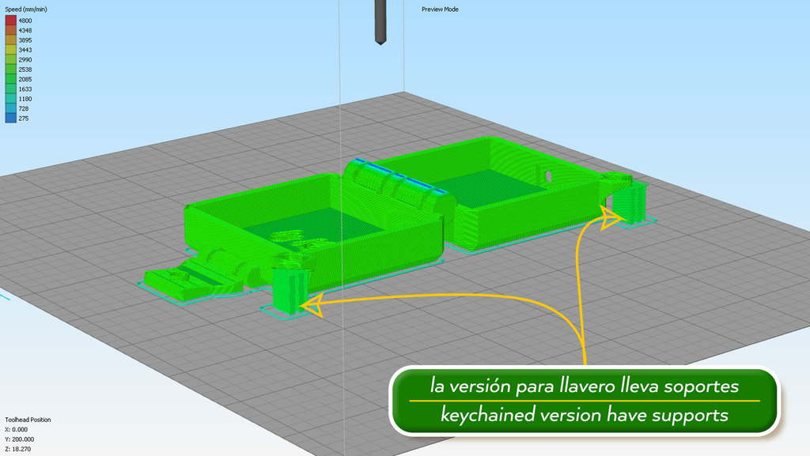The image size is (810, 456).
Task: Click the 2538 green legend swatch
Action: click(11, 69)
